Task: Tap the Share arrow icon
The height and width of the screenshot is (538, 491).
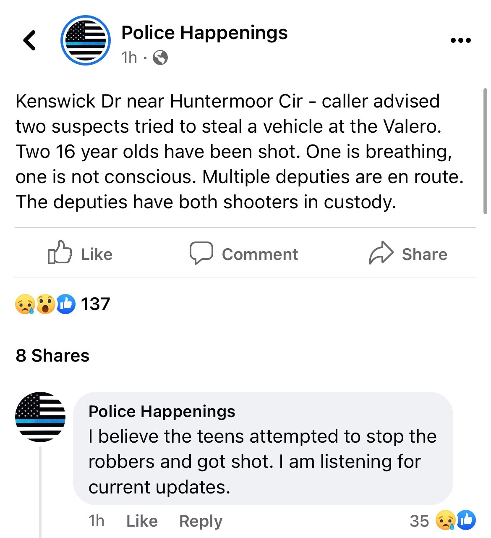Action: click(x=381, y=252)
